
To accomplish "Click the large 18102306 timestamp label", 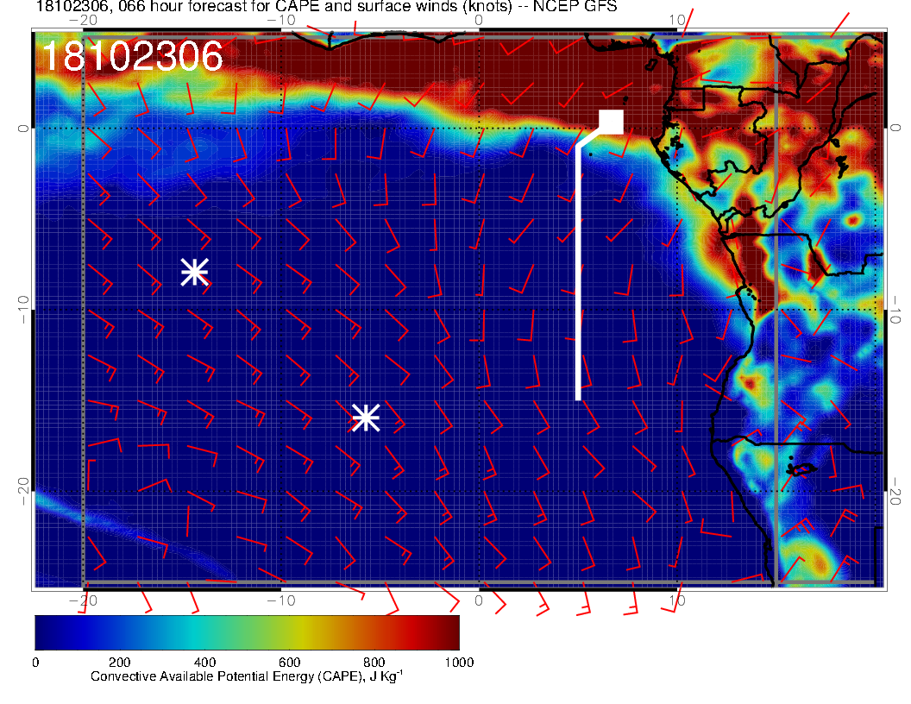I will (132, 56).
